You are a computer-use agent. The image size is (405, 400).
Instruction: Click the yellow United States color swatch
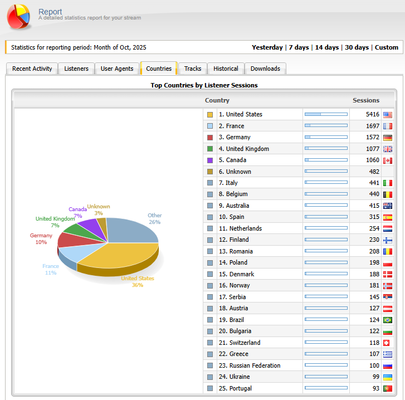(210, 115)
